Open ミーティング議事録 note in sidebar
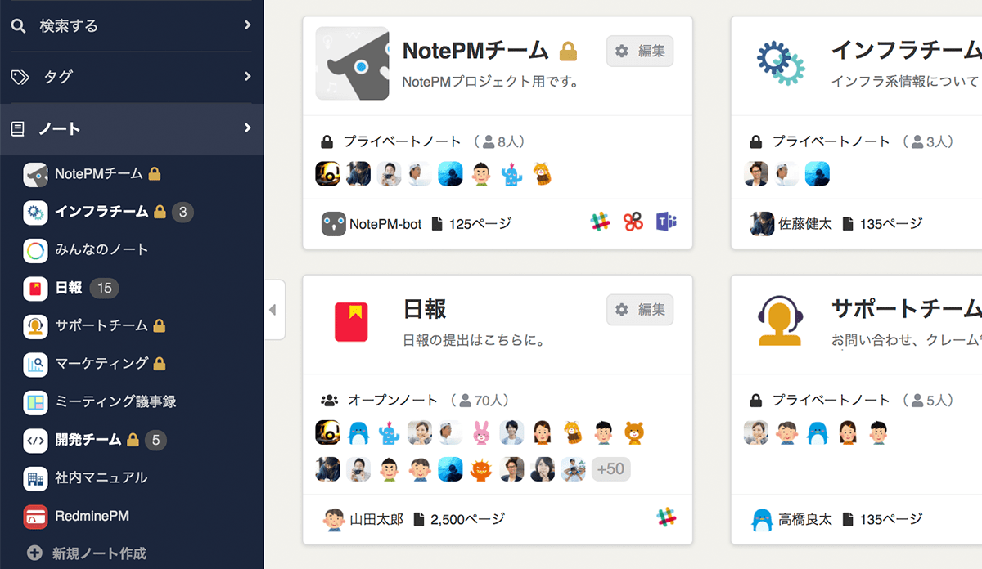Image resolution: width=982 pixels, height=569 pixels. (115, 401)
